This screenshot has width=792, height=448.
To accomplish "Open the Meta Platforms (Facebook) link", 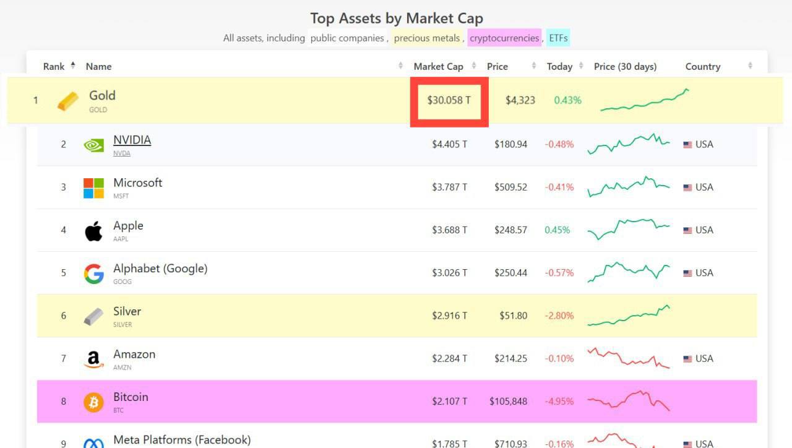I will (182, 440).
